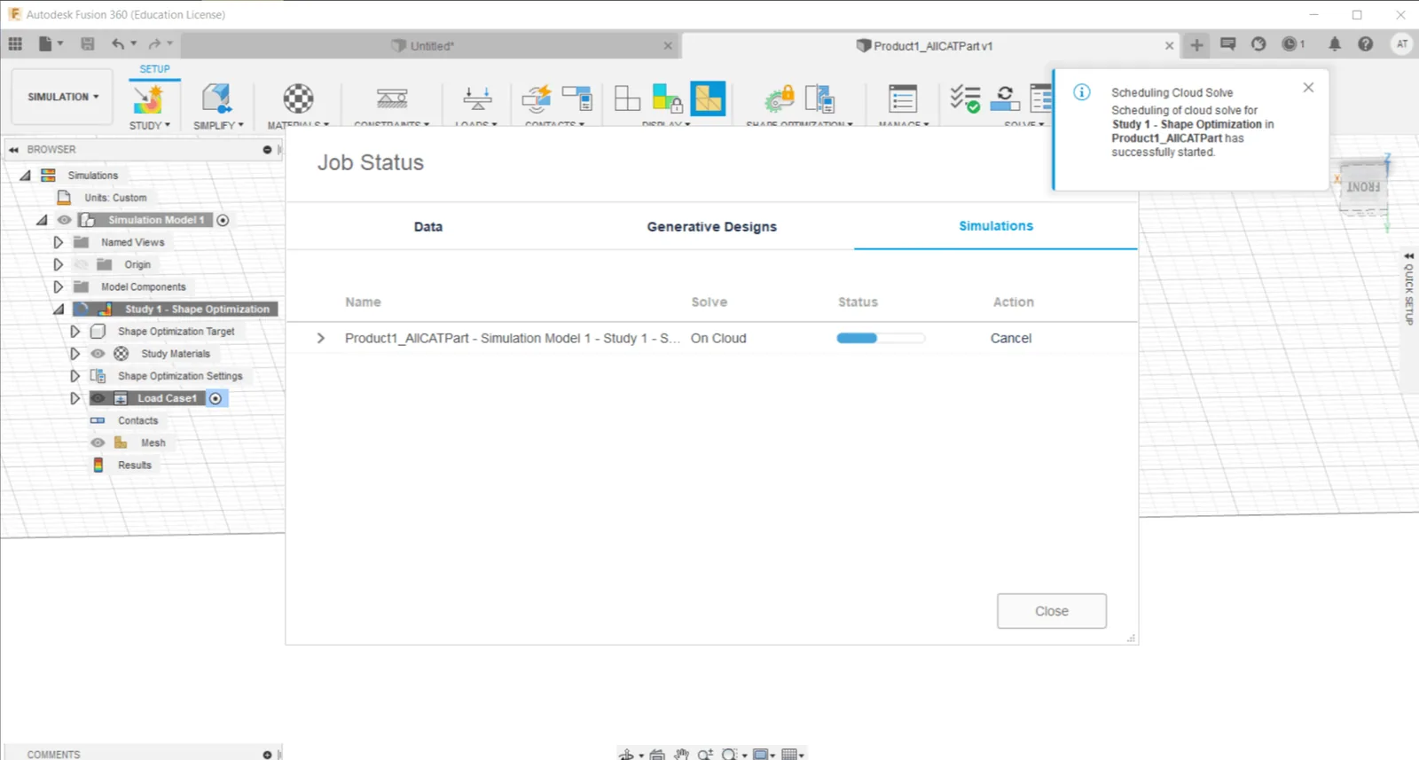Click the automatic Contacts icon

click(537, 98)
